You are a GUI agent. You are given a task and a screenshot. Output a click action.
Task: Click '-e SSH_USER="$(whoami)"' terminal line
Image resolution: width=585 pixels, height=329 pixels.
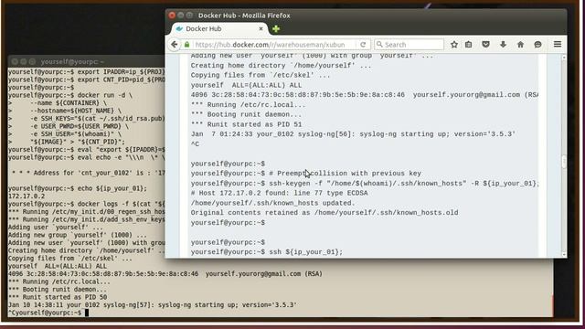(x=65, y=134)
